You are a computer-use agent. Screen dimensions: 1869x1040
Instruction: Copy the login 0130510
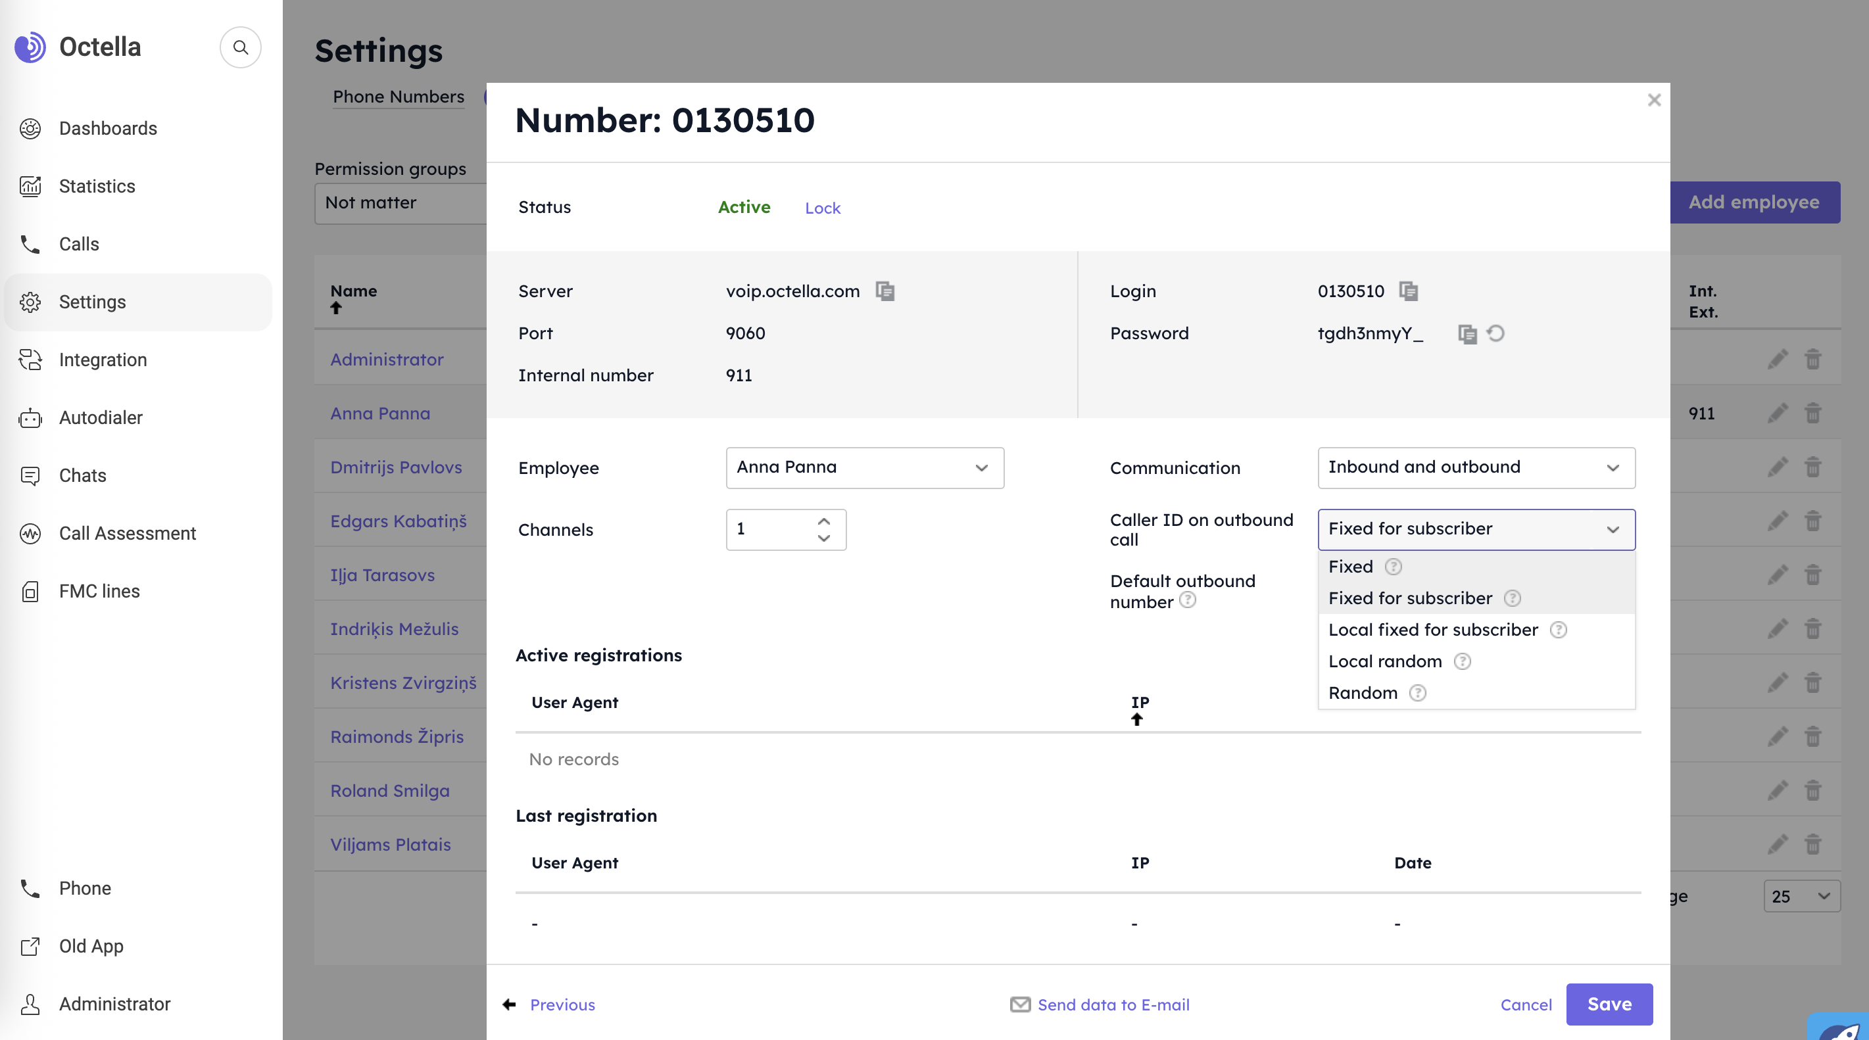(1408, 291)
